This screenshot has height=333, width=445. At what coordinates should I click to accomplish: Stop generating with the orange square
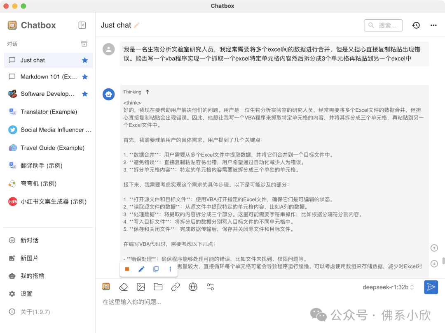coord(127,269)
